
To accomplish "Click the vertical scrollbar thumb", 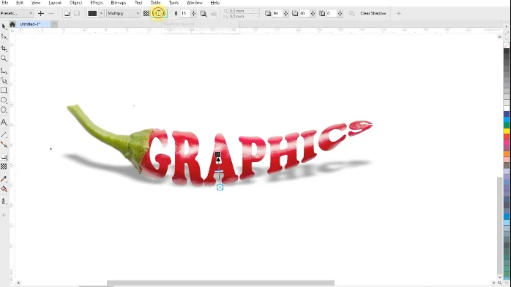I will 500,226.
